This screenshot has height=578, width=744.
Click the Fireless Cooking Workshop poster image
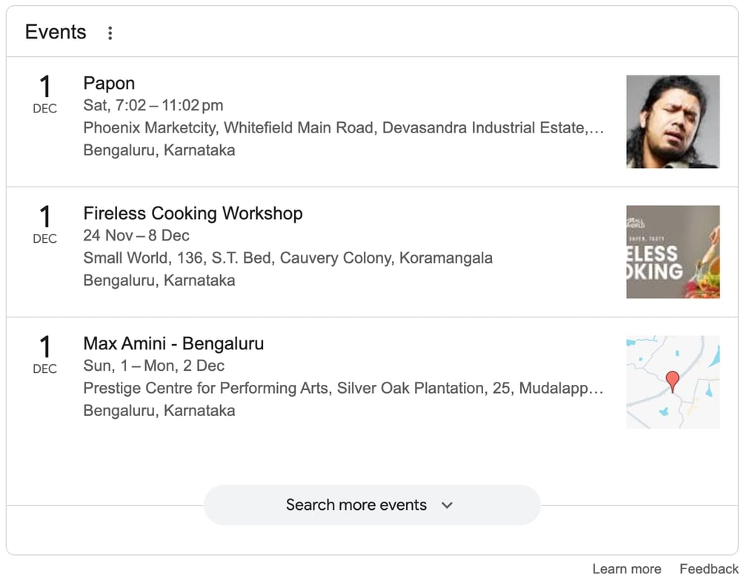pyautogui.click(x=673, y=252)
